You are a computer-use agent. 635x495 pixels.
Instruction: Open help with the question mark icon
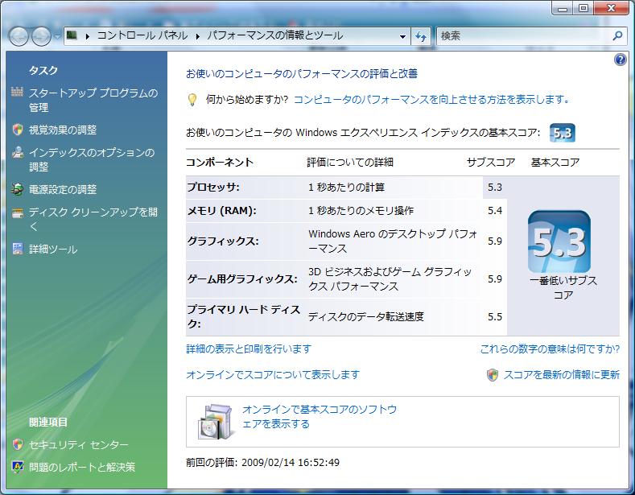point(620,60)
